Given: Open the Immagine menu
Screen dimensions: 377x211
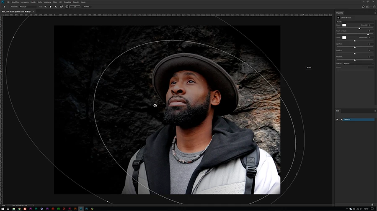Looking at the screenshot, I should 25,2.
